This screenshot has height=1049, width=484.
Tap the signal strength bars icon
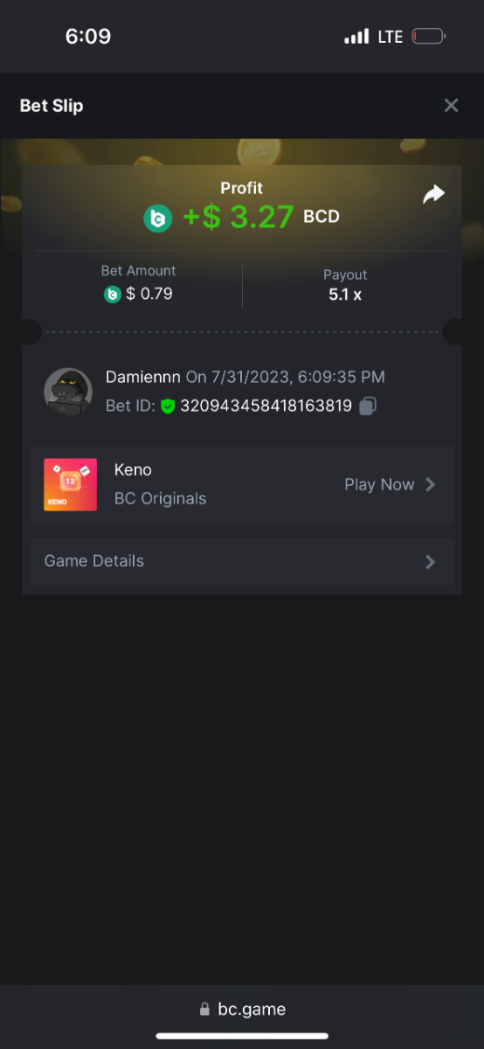pos(356,37)
